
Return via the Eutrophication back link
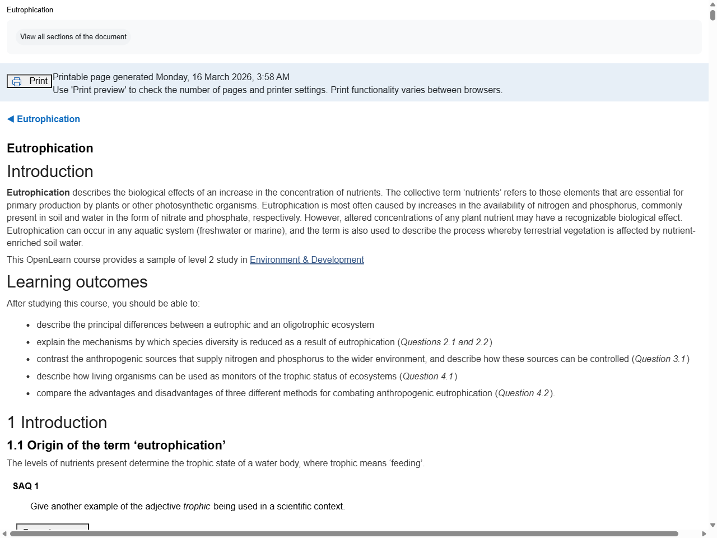[48, 119]
